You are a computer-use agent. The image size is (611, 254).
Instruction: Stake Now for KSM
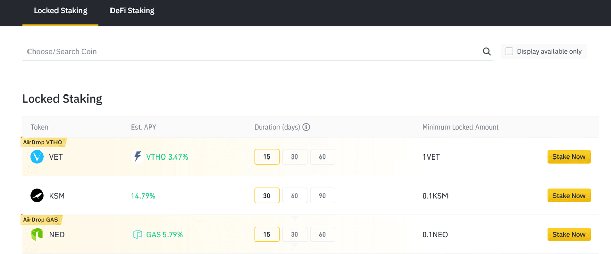click(569, 196)
